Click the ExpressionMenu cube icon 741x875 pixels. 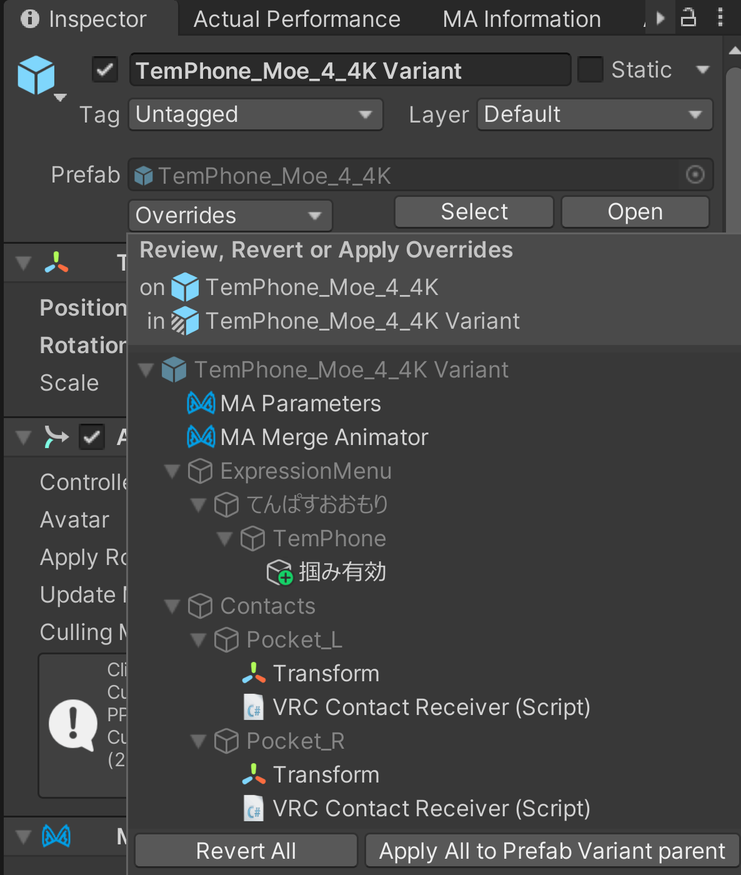click(200, 471)
